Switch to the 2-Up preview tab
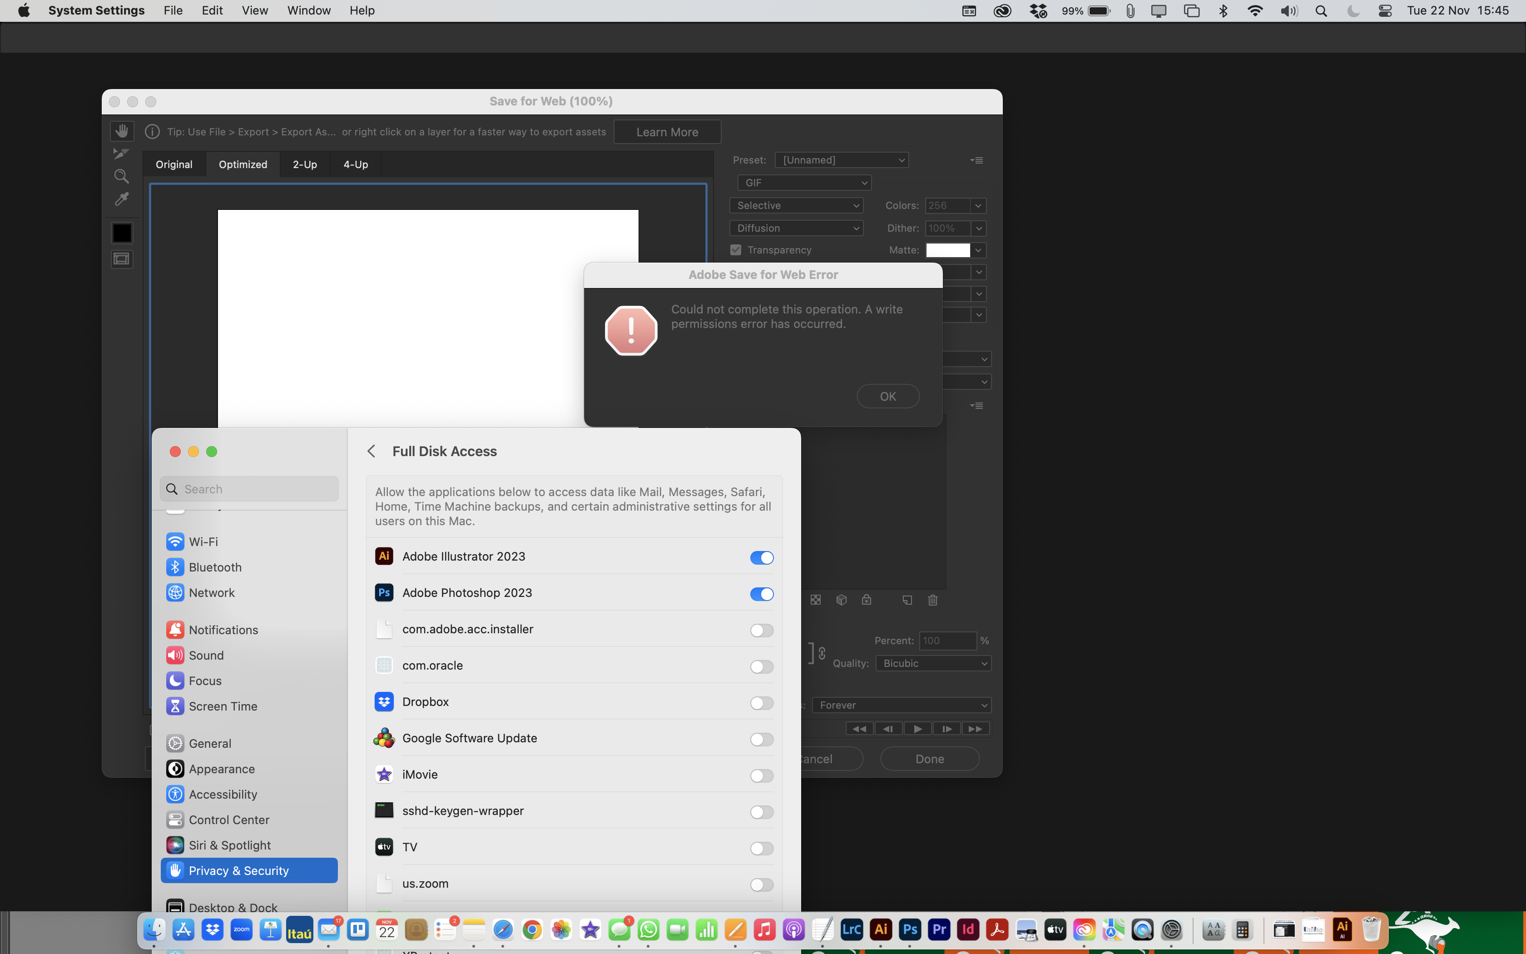Screen dimensions: 1526x954 click(304, 164)
